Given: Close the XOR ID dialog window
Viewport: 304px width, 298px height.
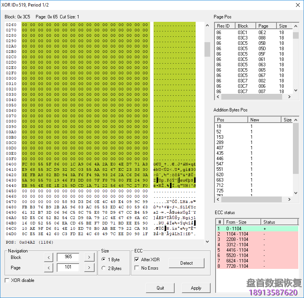Looking at the screenshot, I should pyautogui.click(x=298, y=5).
